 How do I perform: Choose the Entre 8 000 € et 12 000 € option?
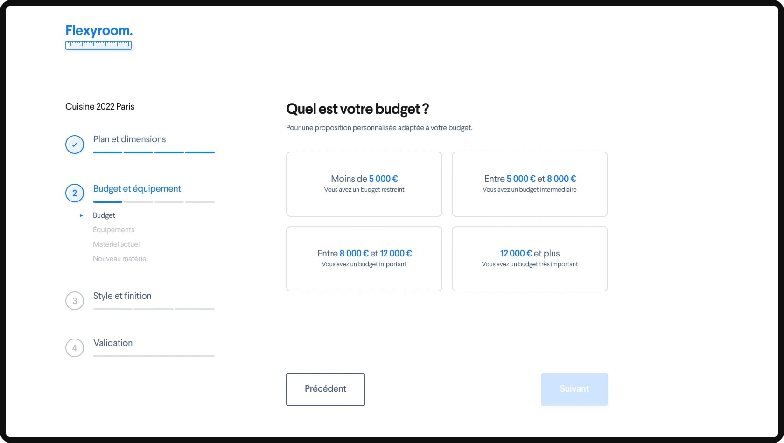point(364,259)
